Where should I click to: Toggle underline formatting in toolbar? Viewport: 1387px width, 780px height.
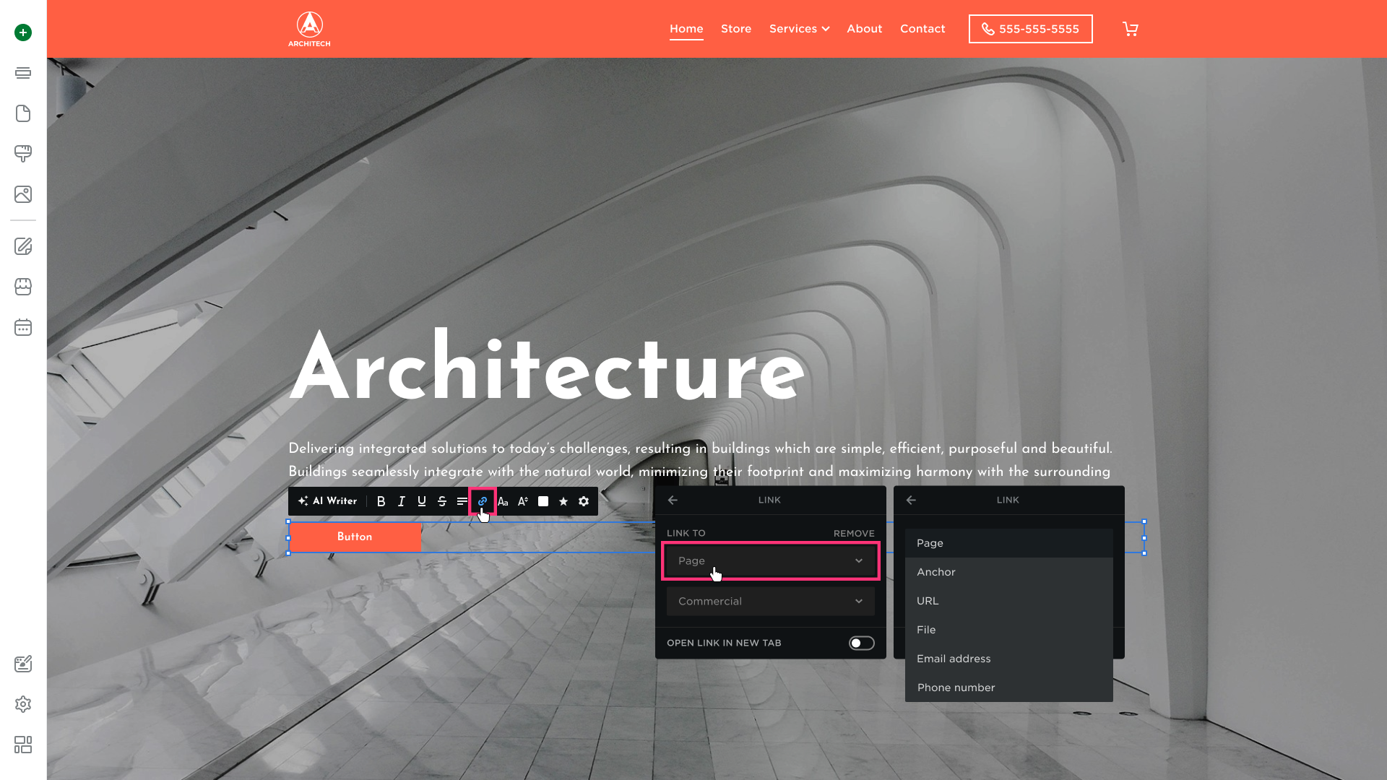click(422, 501)
